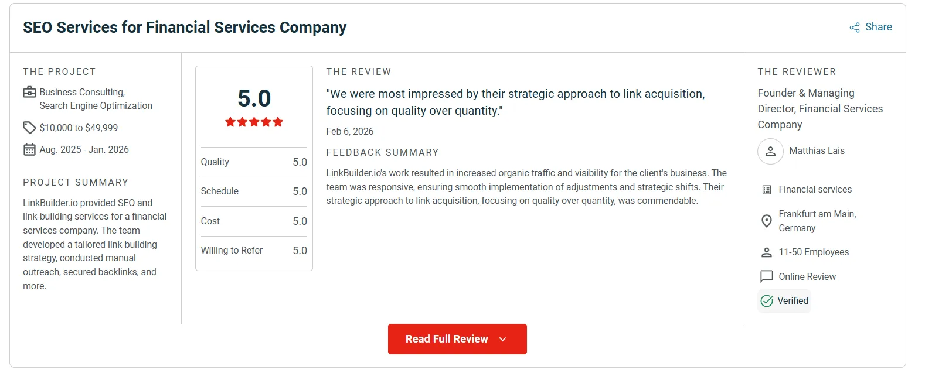This screenshot has width=925, height=373.
Task: Toggle the Verified badge
Action: 784,300
